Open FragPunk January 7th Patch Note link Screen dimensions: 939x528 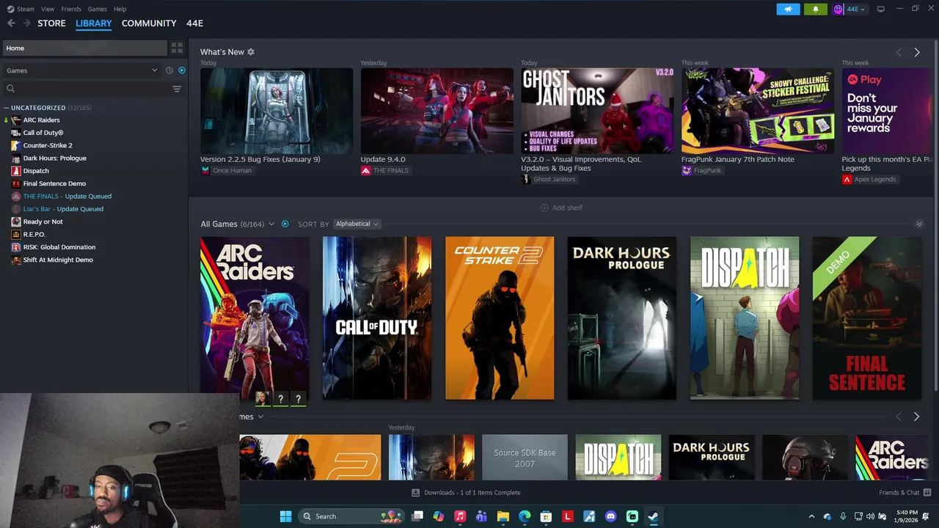[737, 159]
